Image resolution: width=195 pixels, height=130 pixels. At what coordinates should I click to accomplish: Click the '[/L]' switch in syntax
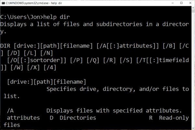coord(30,53)
